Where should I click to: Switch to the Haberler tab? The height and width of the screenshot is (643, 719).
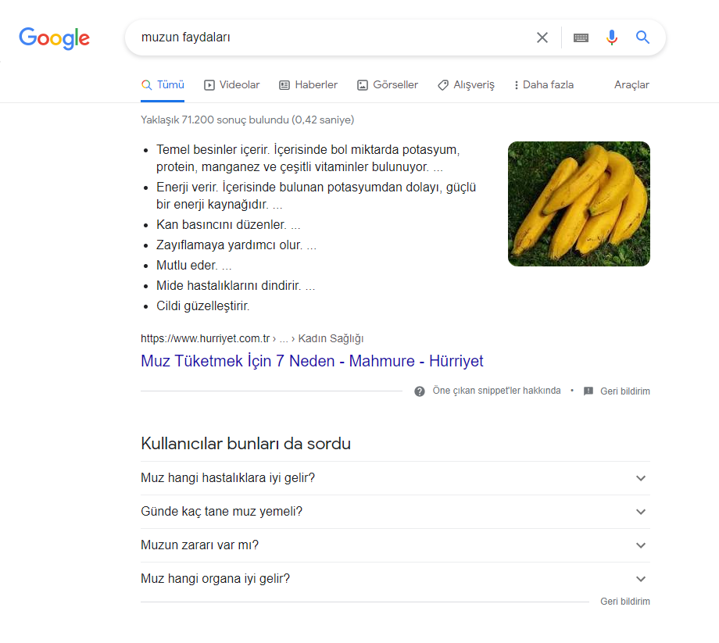pos(308,85)
